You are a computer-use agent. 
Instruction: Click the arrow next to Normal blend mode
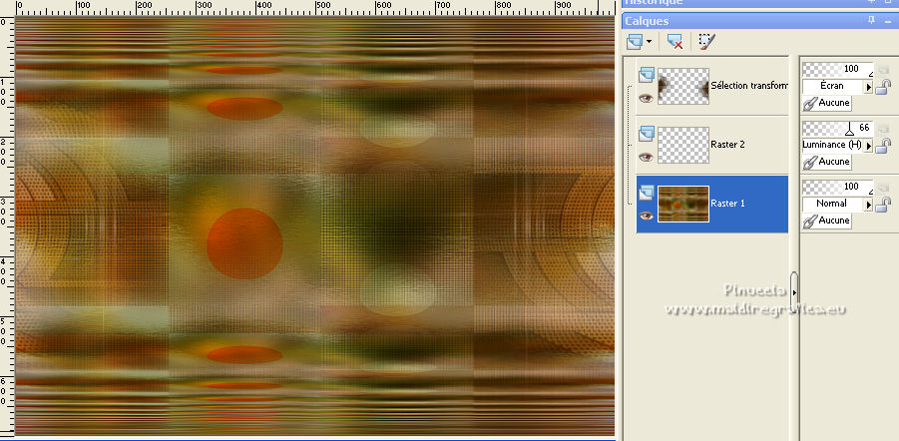point(869,205)
